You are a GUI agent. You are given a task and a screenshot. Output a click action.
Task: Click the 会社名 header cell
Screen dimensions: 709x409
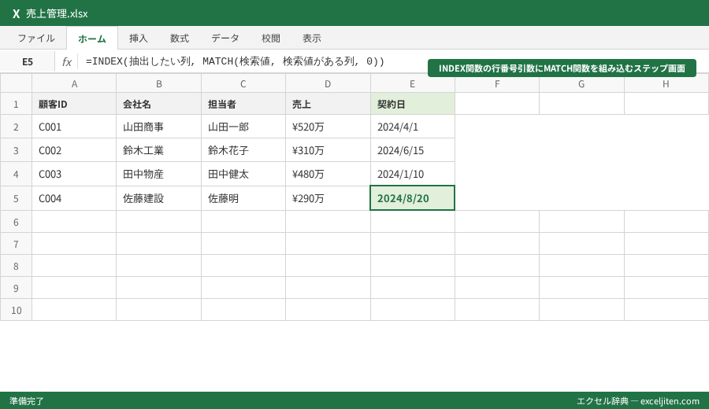[158, 105]
